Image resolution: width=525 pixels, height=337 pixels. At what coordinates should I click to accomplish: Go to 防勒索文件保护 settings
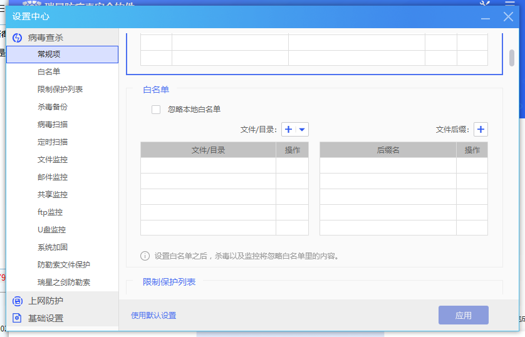coord(64,265)
